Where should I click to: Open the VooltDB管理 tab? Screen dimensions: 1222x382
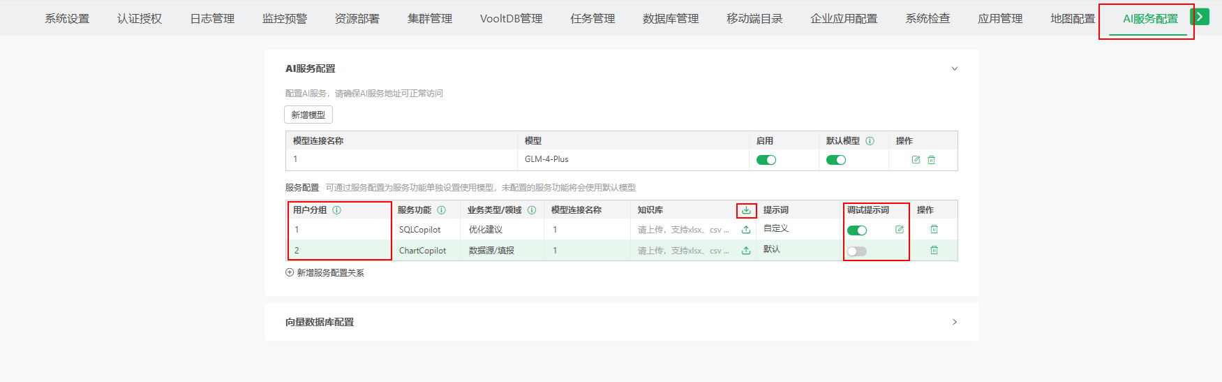[x=511, y=19]
